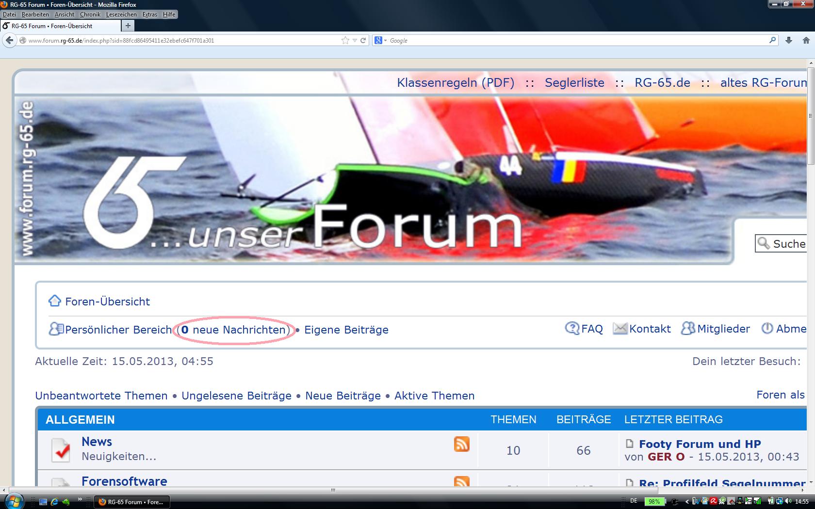Viewport: 815px width, 509px height.
Task: Click the FAQ question mark icon
Action: pos(572,329)
